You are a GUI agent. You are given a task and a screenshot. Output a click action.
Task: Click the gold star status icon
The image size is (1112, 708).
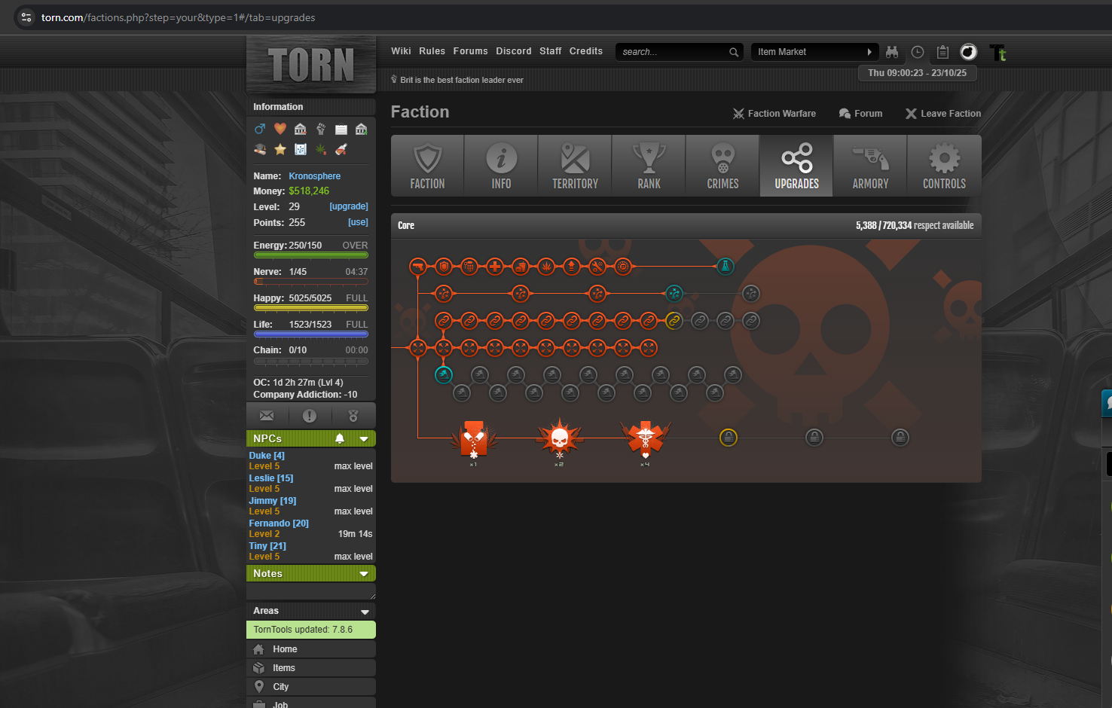pyautogui.click(x=280, y=149)
